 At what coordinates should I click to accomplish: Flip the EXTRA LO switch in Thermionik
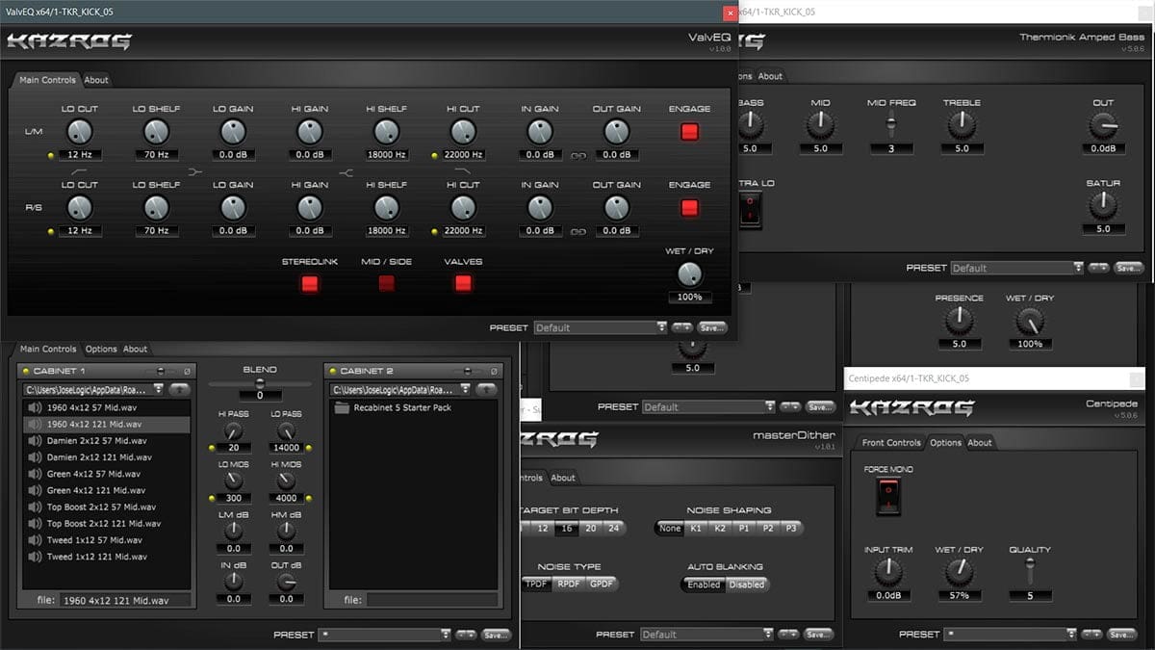750,211
